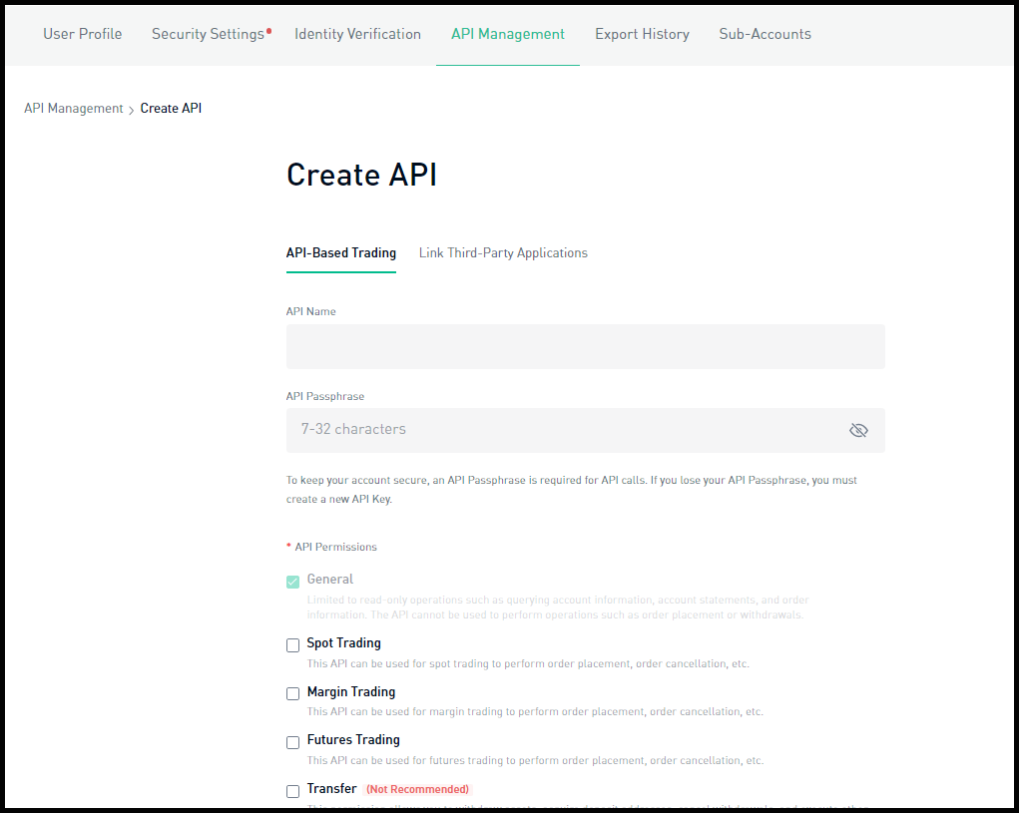Enable the Transfer permission
This screenshot has height=813, width=1019.
tap(292, 791)
